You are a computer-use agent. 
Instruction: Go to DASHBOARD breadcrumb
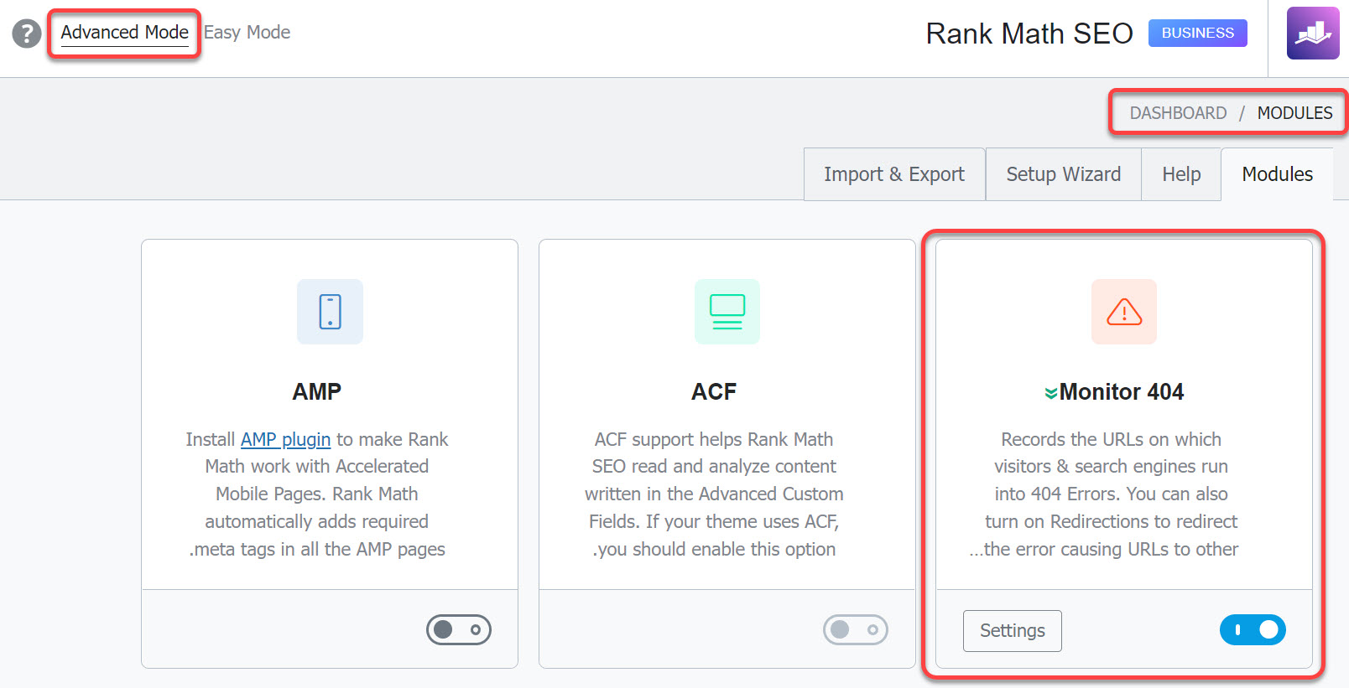pos(1178,113)
